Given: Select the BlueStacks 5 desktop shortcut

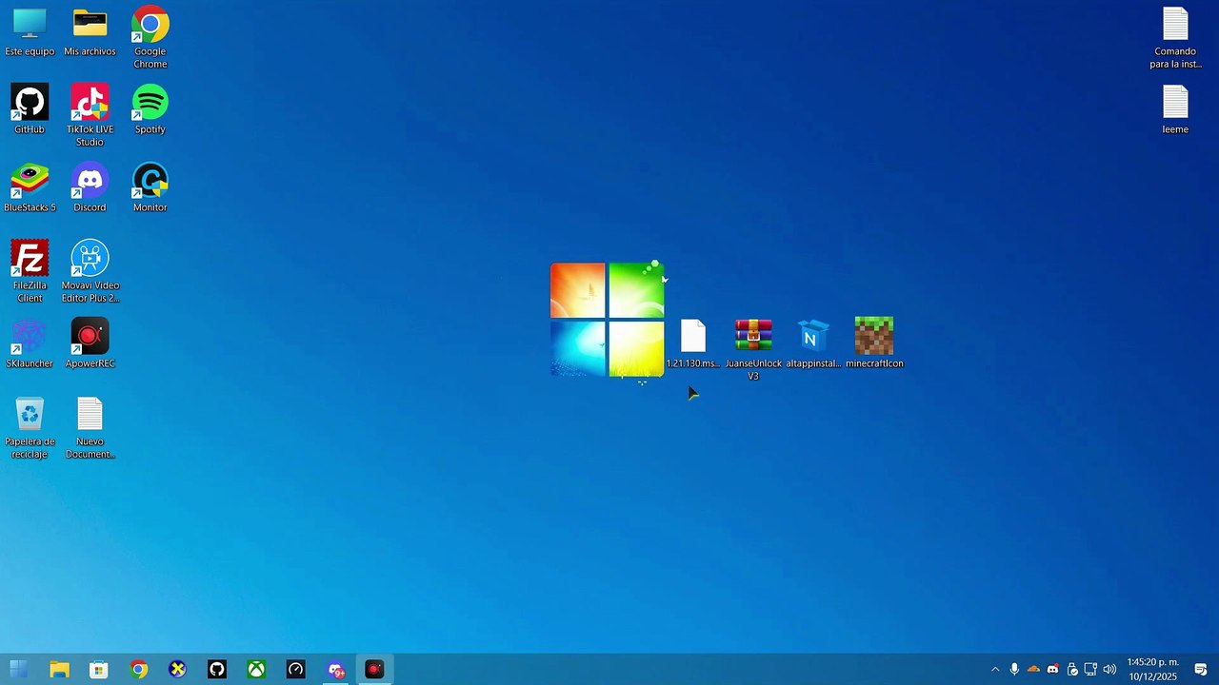Looking at the screenshot, I should click(30, 187).
